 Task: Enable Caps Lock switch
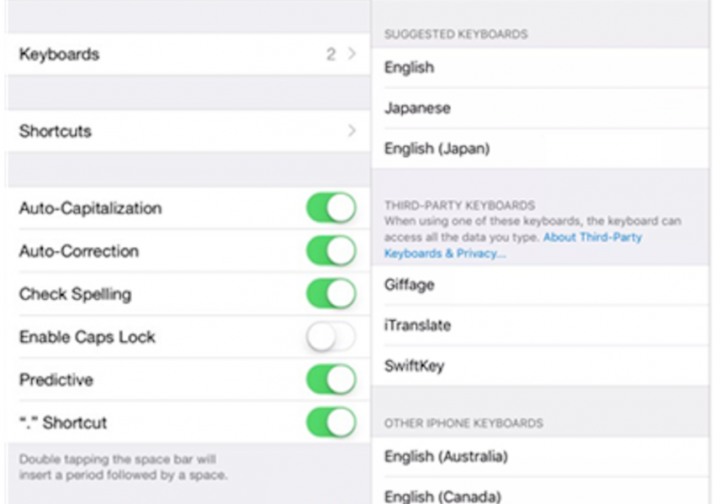click(331, 337)
